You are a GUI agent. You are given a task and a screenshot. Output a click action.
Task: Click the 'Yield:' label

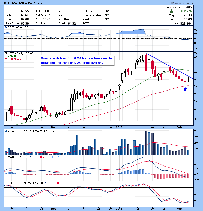pyautogui.click(x=86, y=19)
